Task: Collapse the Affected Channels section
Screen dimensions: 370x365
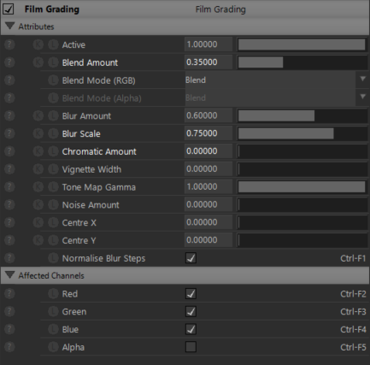Action: point(10,275)
